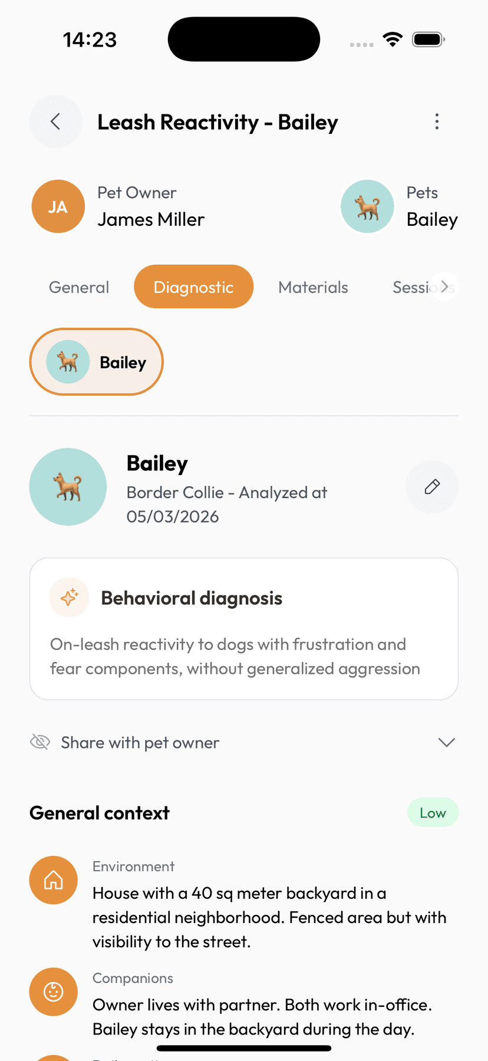Expand the Share with pet owner section
488x1061 pixels.
pos(244,742)
